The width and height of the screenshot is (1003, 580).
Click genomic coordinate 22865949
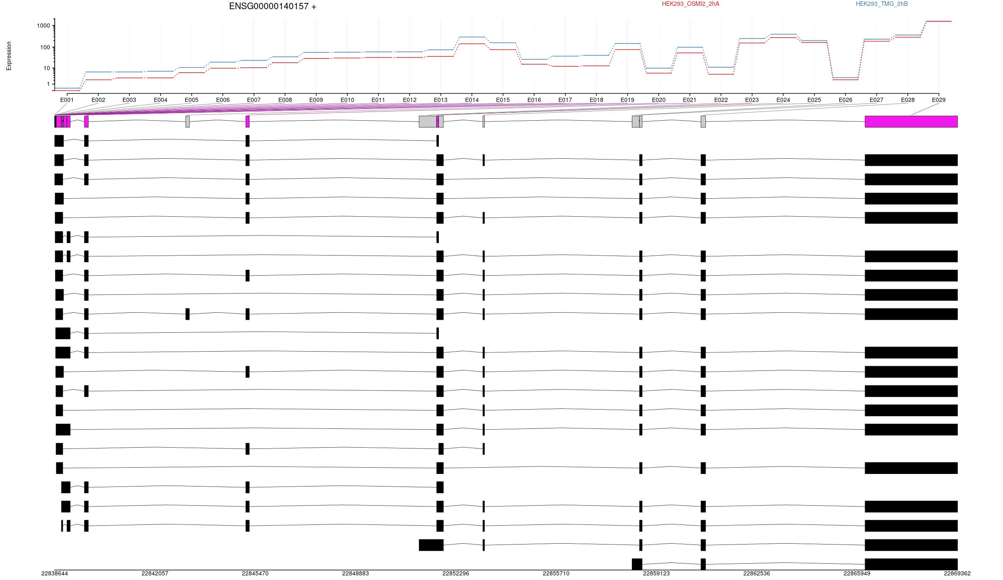[x=857, y=573]
